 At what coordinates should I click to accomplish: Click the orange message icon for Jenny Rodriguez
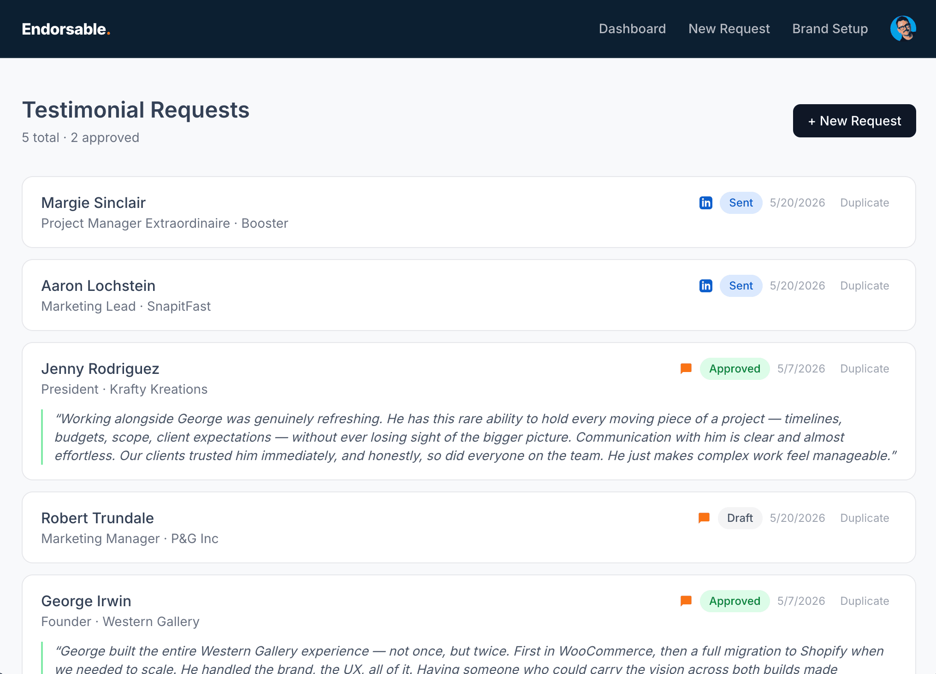[686, 369]
